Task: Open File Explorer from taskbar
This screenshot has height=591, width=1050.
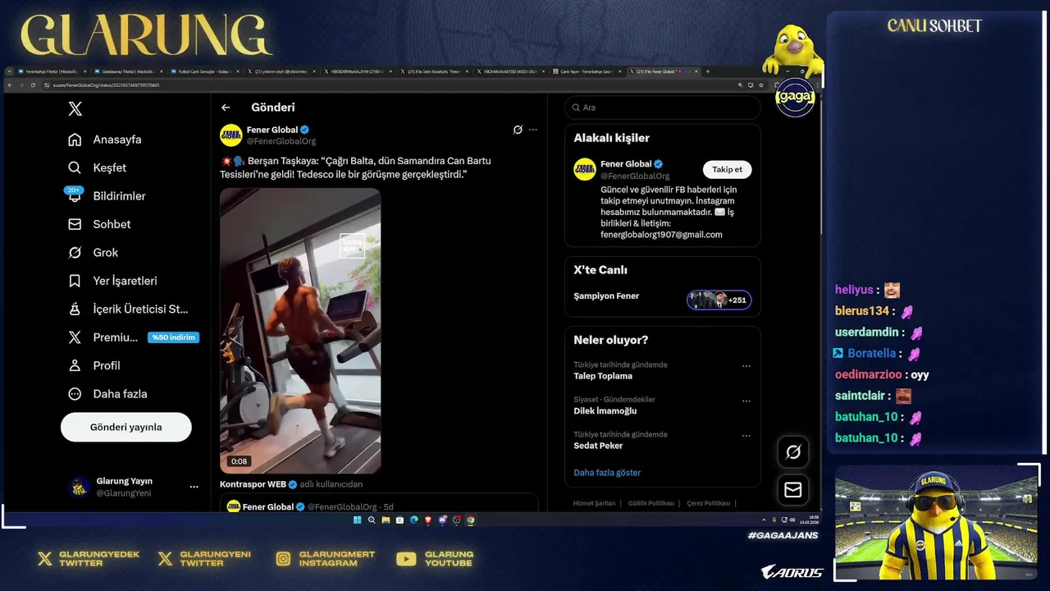Action: [386, 520]
